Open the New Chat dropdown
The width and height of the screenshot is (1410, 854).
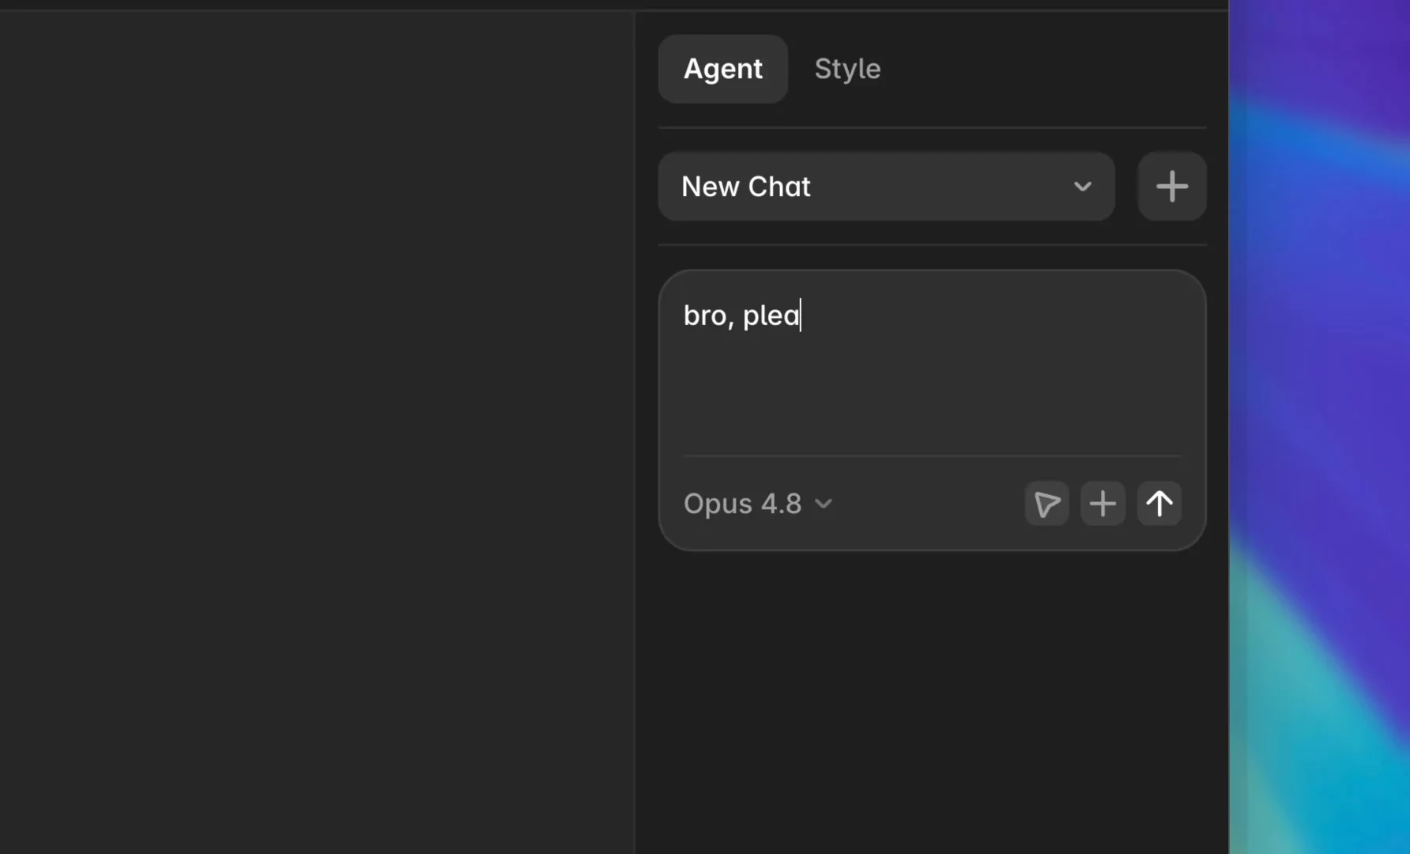[x=886, y=187]
